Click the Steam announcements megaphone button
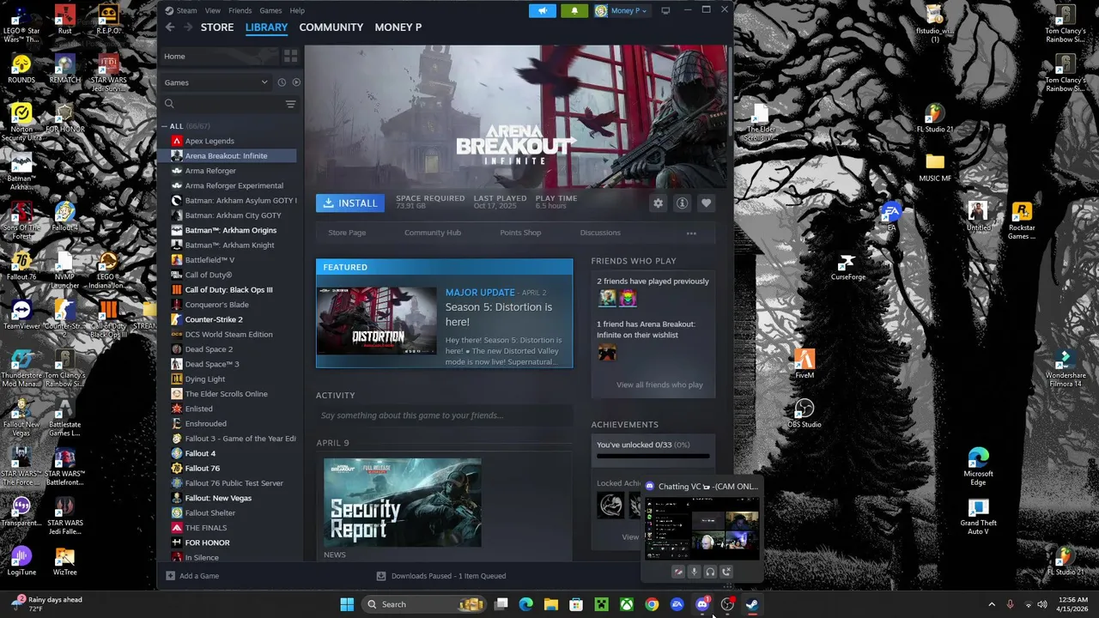Viewport: 1099px width, 618px height. pos(542,10)
